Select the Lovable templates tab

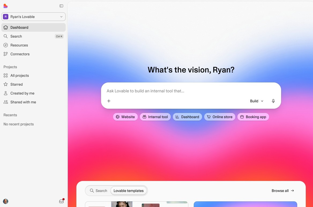point(129,191)
